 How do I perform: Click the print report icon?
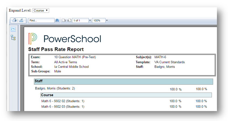[x=14, y=20]
